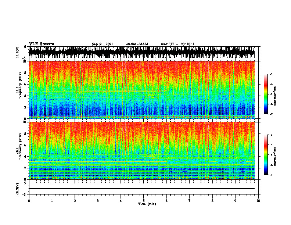The image size is (291, 225).
Task: Click the "station=MAM" header label
Action: 137,44
